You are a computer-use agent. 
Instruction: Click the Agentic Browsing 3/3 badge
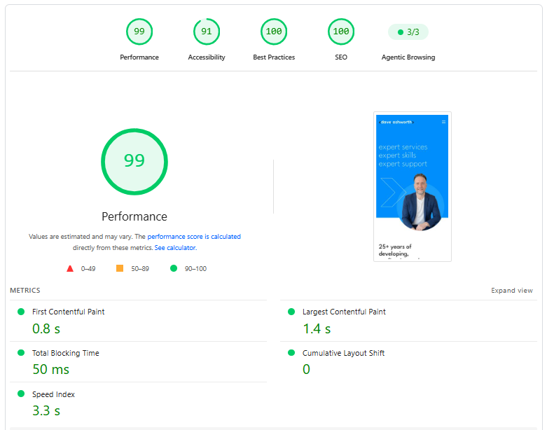(408, 32)
